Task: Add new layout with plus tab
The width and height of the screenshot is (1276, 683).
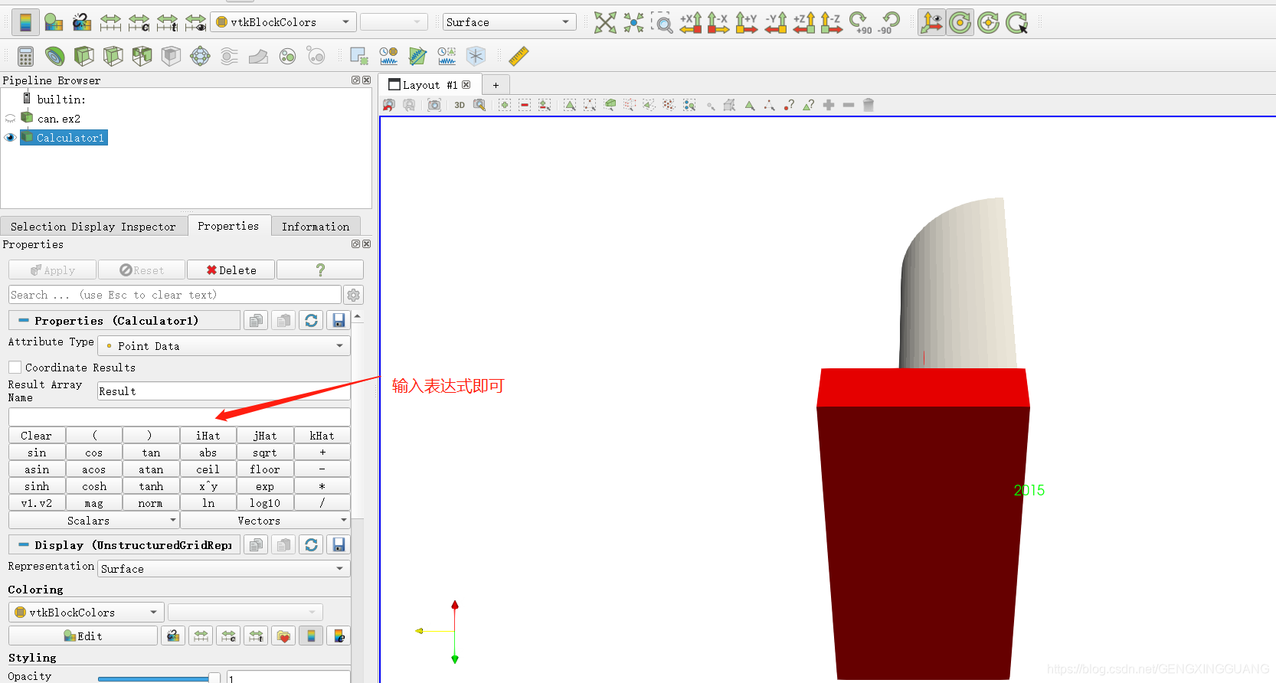Action: [x=496, y=85]
